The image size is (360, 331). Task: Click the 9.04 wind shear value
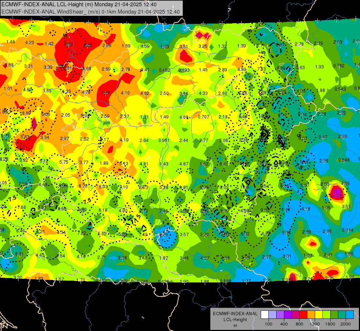(x=264, y=186)
